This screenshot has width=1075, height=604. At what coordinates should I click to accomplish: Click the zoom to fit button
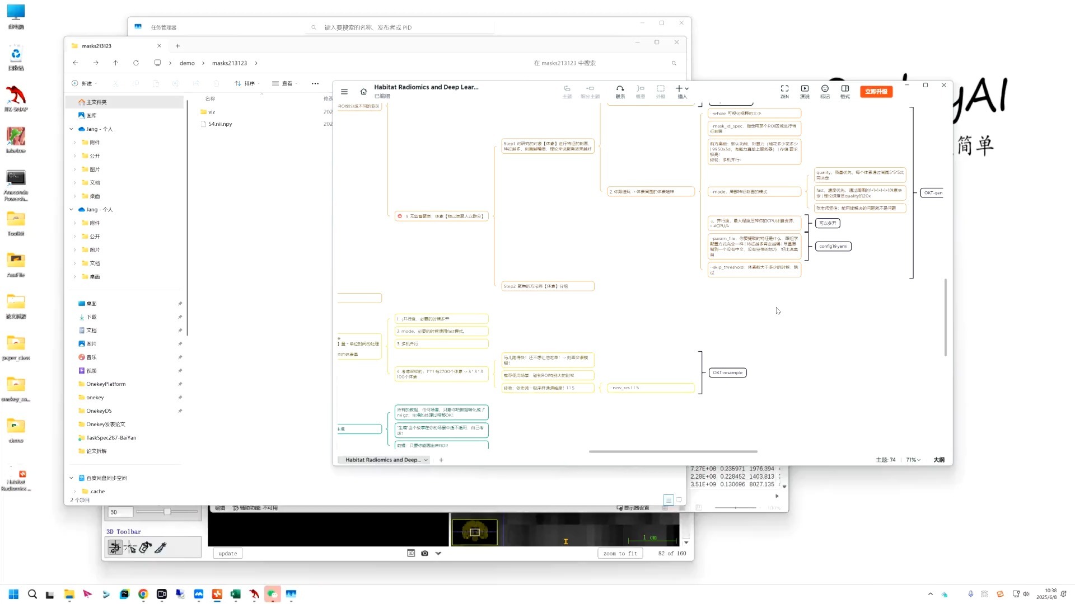click(x=620, y=554)
